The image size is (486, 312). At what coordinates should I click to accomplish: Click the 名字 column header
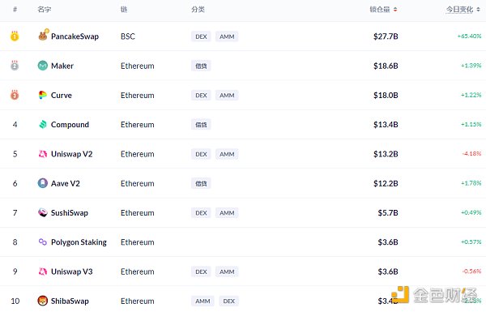click(x=45, y=10)
